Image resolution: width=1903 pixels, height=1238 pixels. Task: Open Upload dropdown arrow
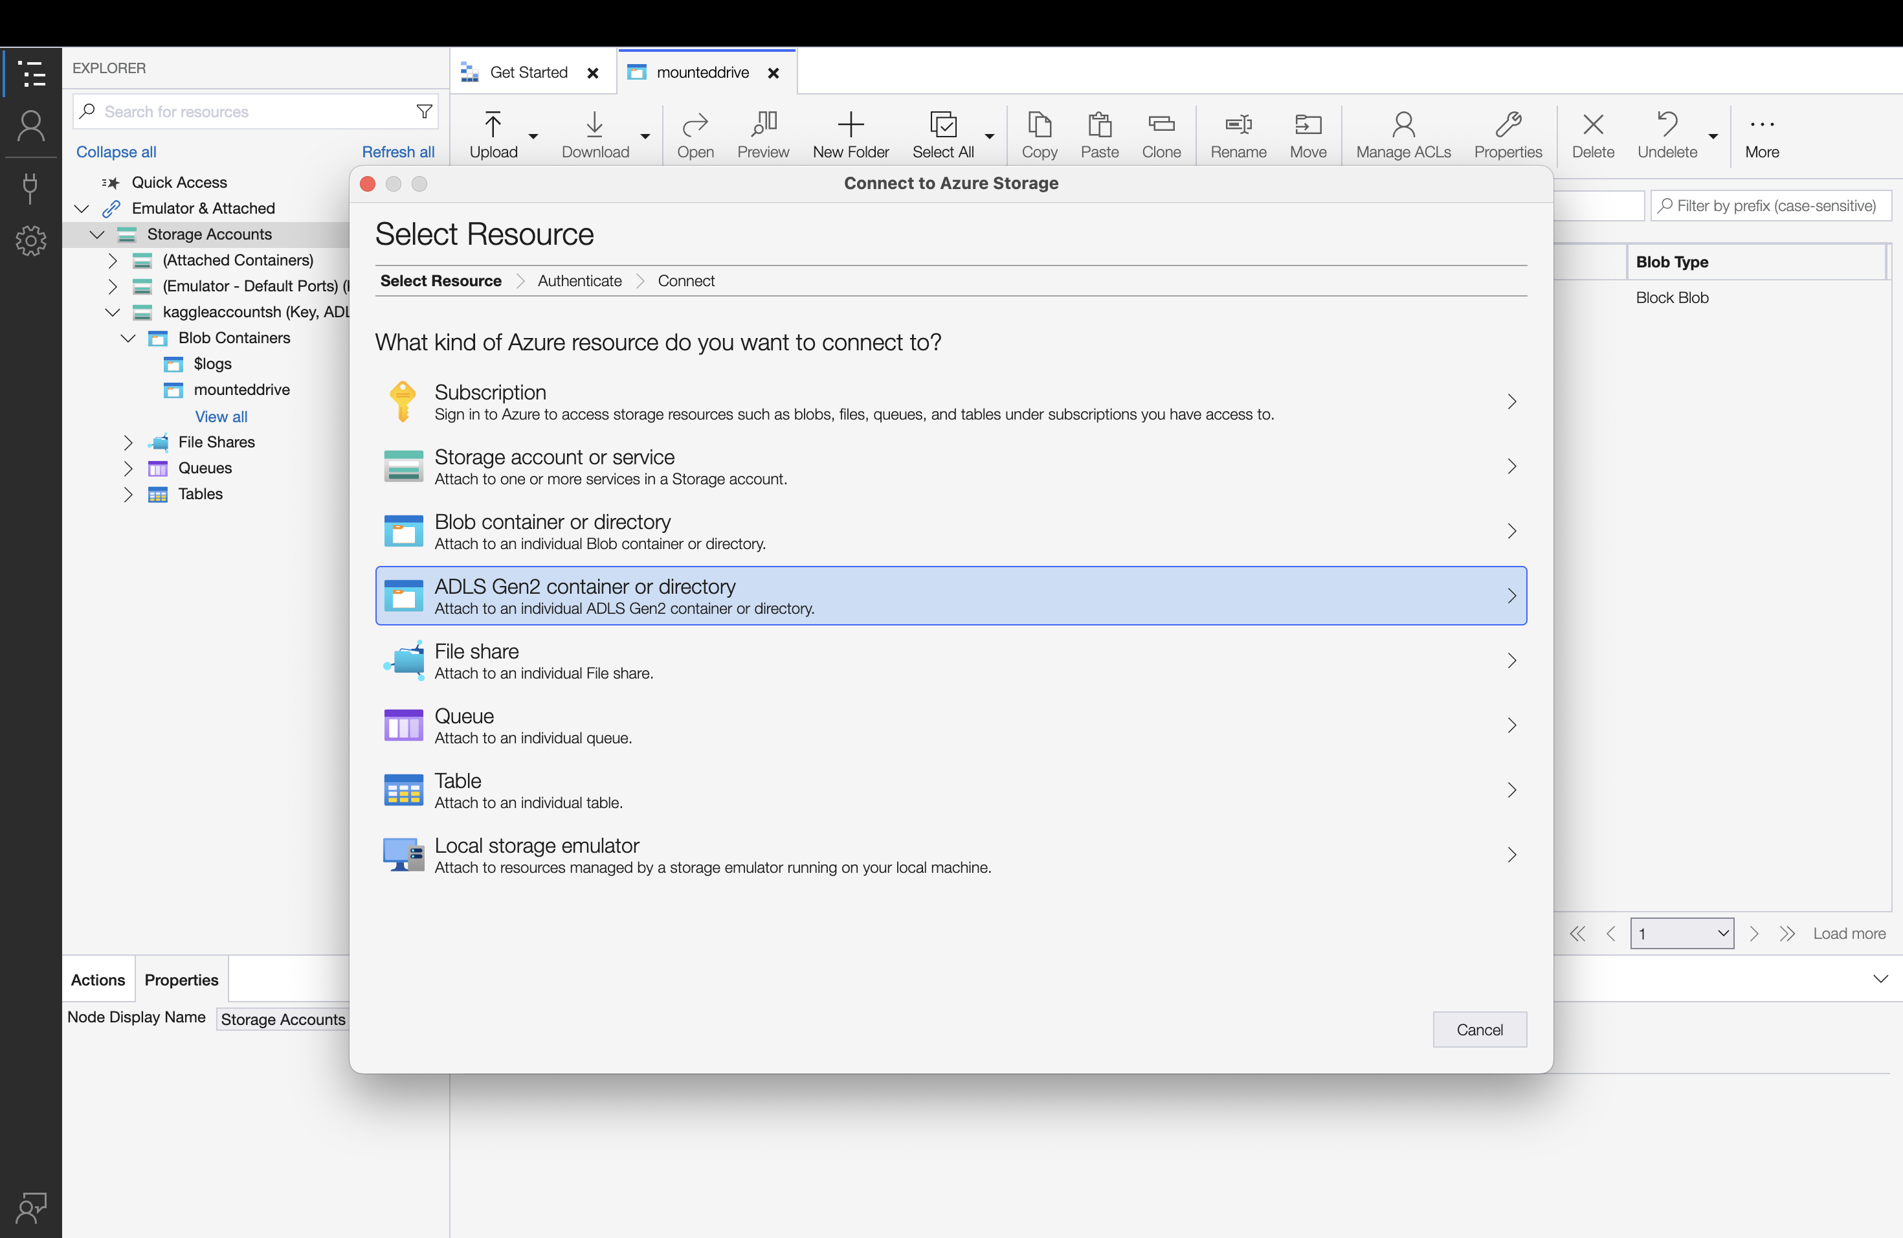point(533,136)
